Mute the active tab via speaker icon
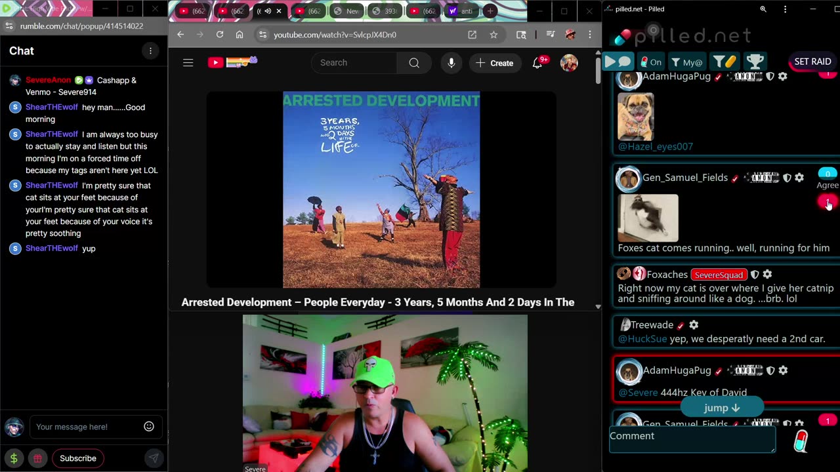Screen dimensions: 840x472 tap(267, 11)
